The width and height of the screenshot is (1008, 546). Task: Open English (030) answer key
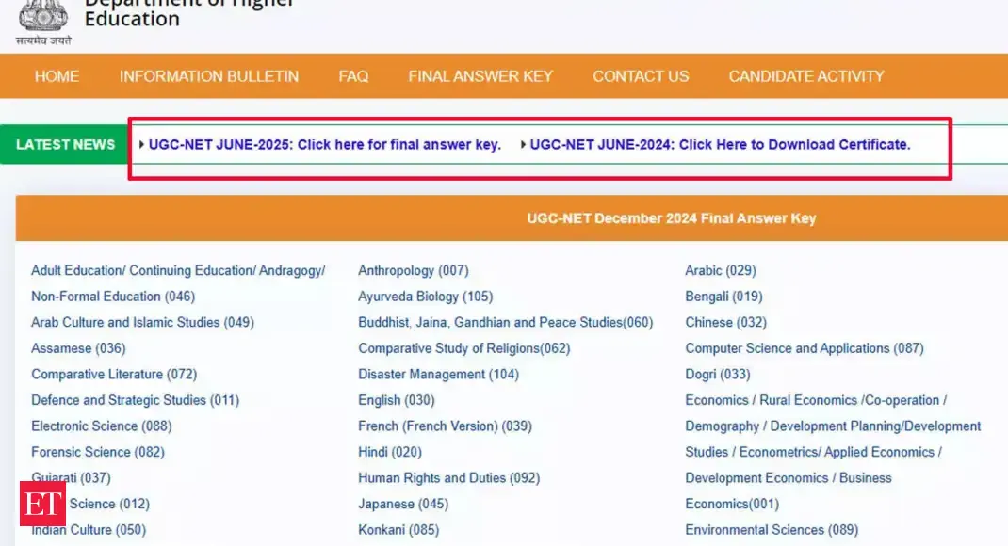click(396, 400)
